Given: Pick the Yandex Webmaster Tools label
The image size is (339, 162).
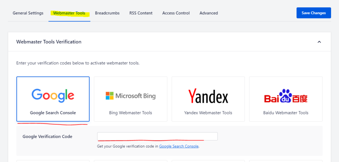Looking at the screenshot, I should pos(208,113).
